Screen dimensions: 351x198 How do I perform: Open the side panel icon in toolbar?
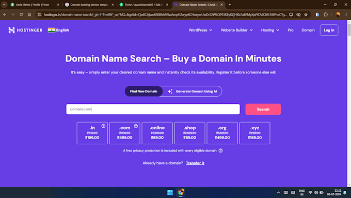pos(317,14)
